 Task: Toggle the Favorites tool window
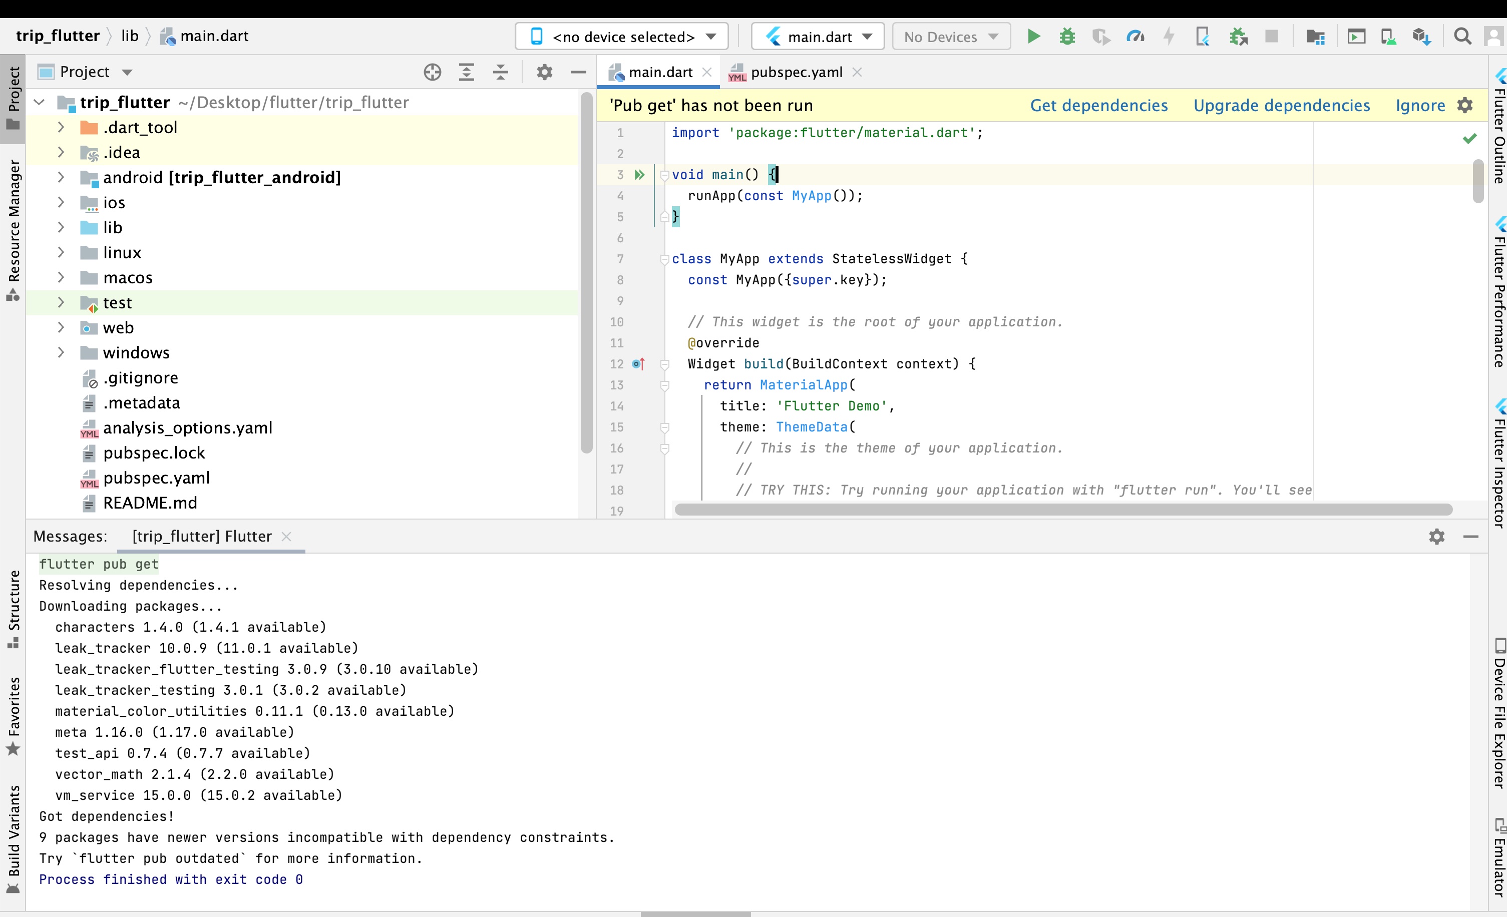tap(13, 716)
